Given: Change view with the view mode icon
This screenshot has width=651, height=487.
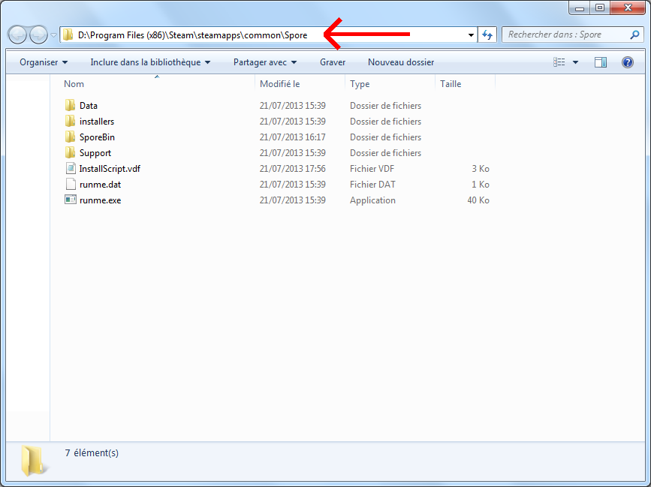Looking at the screenshot, I should point(559,62).
